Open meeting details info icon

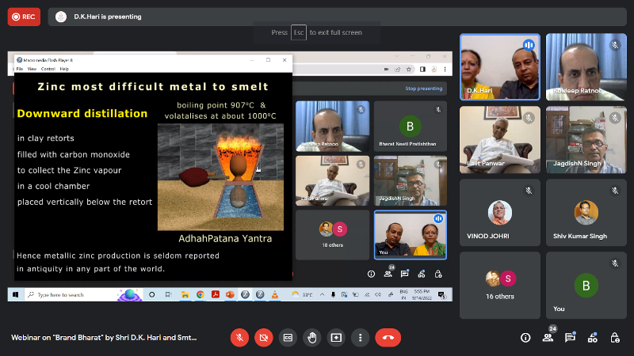tap(525, 337)
